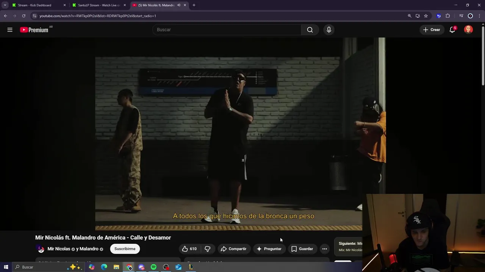Open the zoom magnifier in address bar
The height and width of the screenshot is (272, 485).
click(x=410, y=16)
